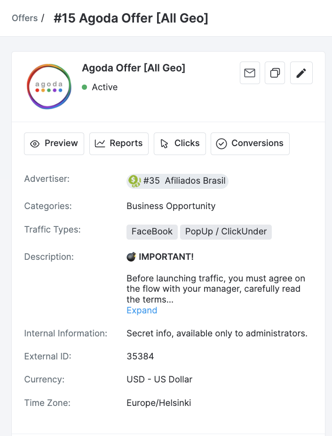Viewport: 332px width, 436px height.
Task: Open the Reports button
Action: (x=119, y=143)
